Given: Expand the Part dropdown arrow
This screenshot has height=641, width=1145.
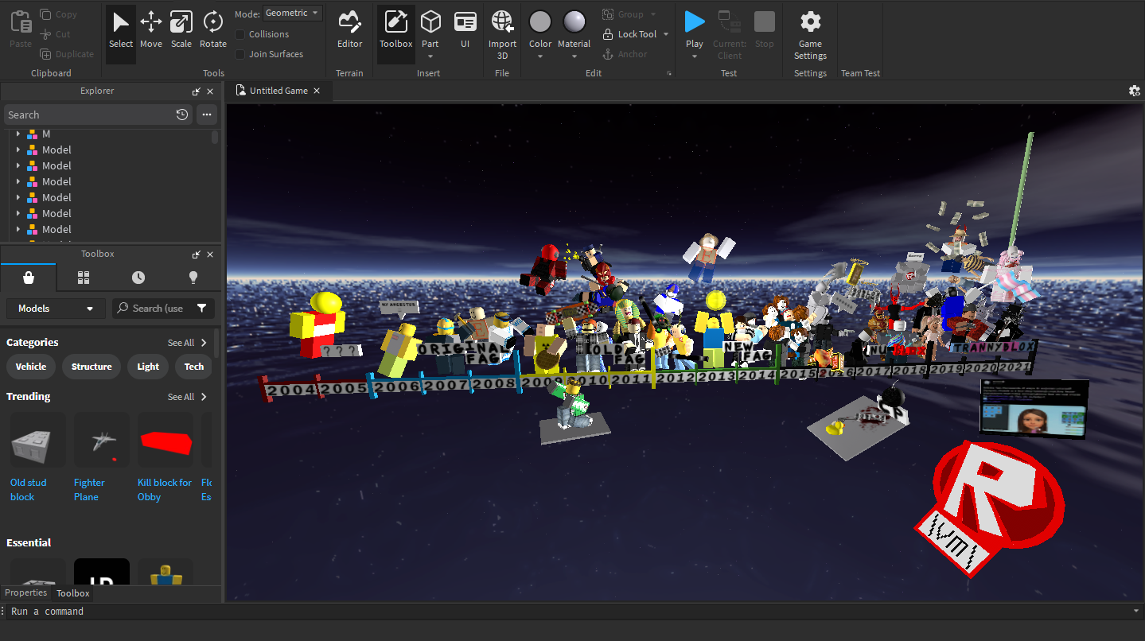Looking at the screenshot, I should tap(430, 56).
